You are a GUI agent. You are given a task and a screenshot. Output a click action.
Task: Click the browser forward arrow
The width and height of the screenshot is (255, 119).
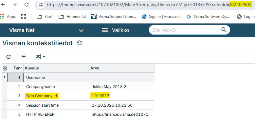[15, 5]
